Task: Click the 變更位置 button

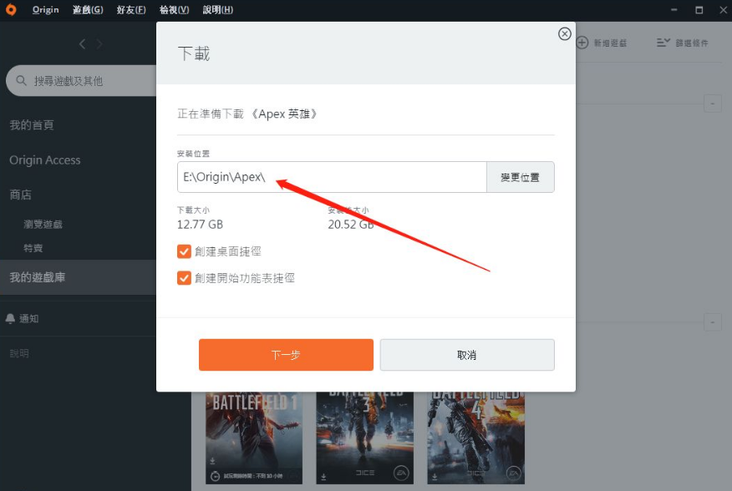Action: [520, 177]
